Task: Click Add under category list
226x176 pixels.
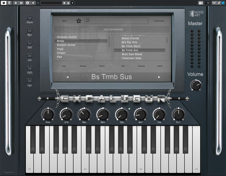Action: [64, 66]
